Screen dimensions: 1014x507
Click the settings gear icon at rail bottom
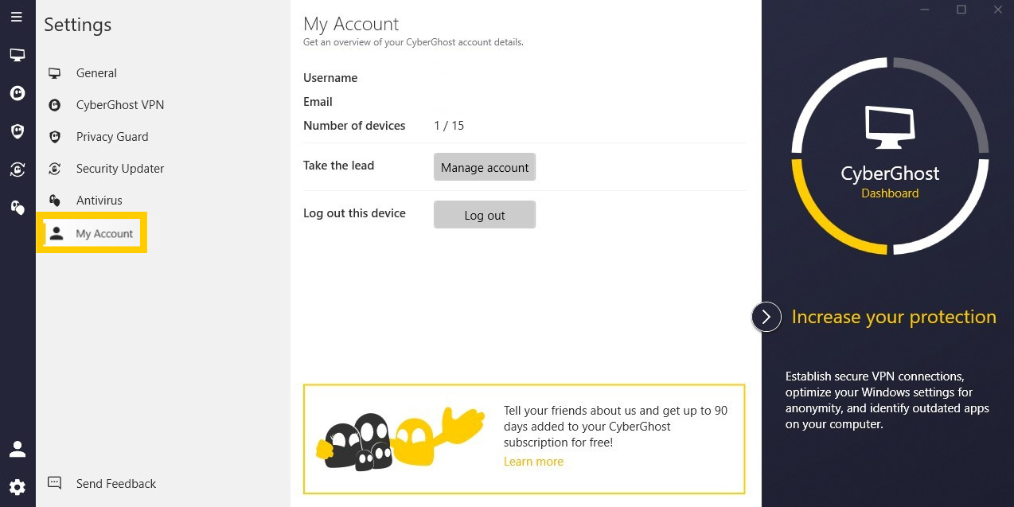pos(17,487)
